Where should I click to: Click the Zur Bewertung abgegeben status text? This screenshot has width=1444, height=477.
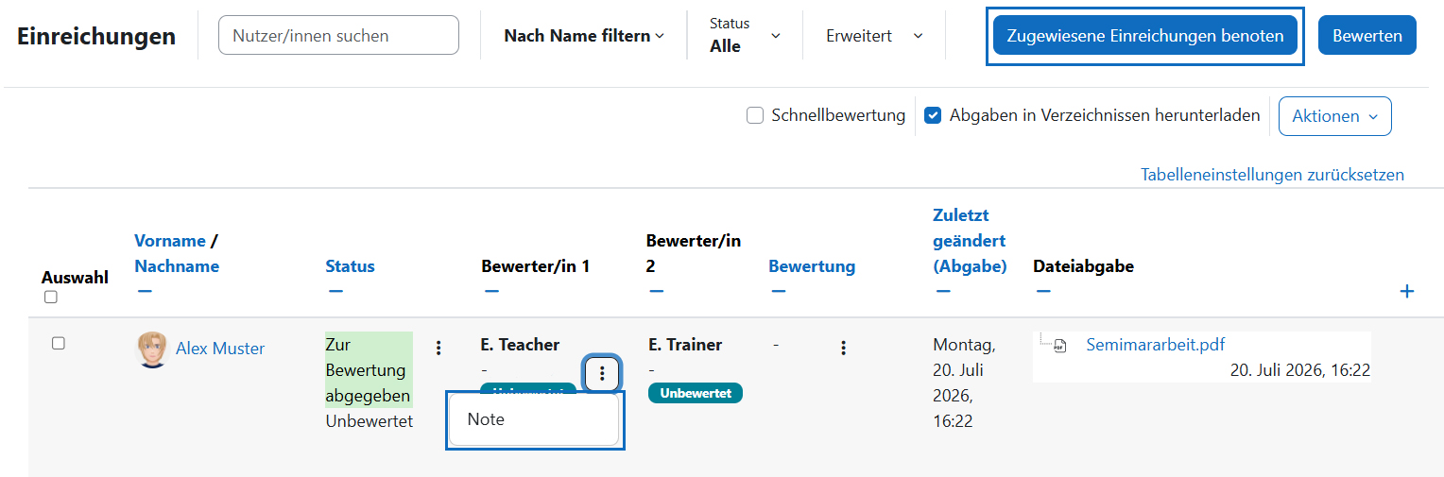click(x=368, y=370)
